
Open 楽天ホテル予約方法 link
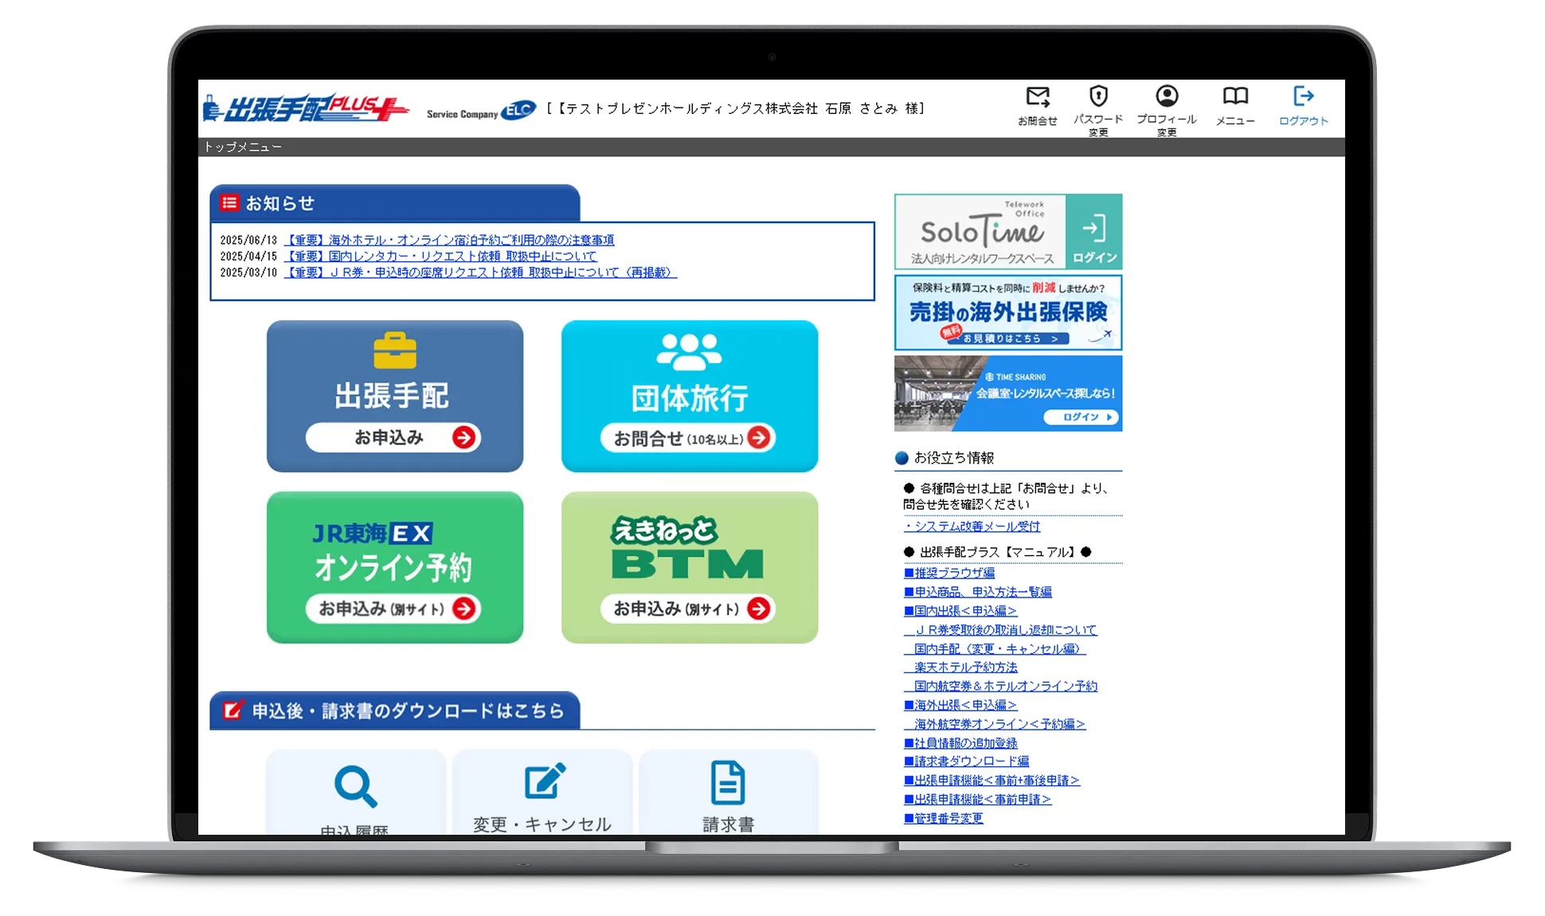point(961,667)
